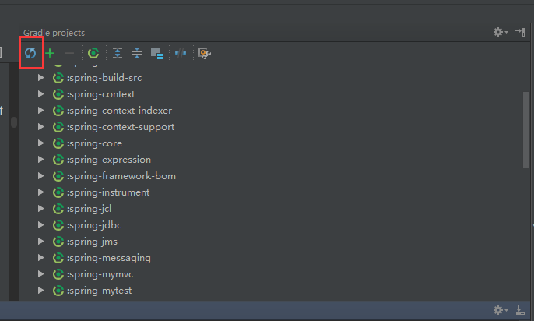Viewport: 534px width, 321px height.
Task: Click Gradle icon beside :spring-instrument
Action: pyautogui.click(x=58, y=192)
